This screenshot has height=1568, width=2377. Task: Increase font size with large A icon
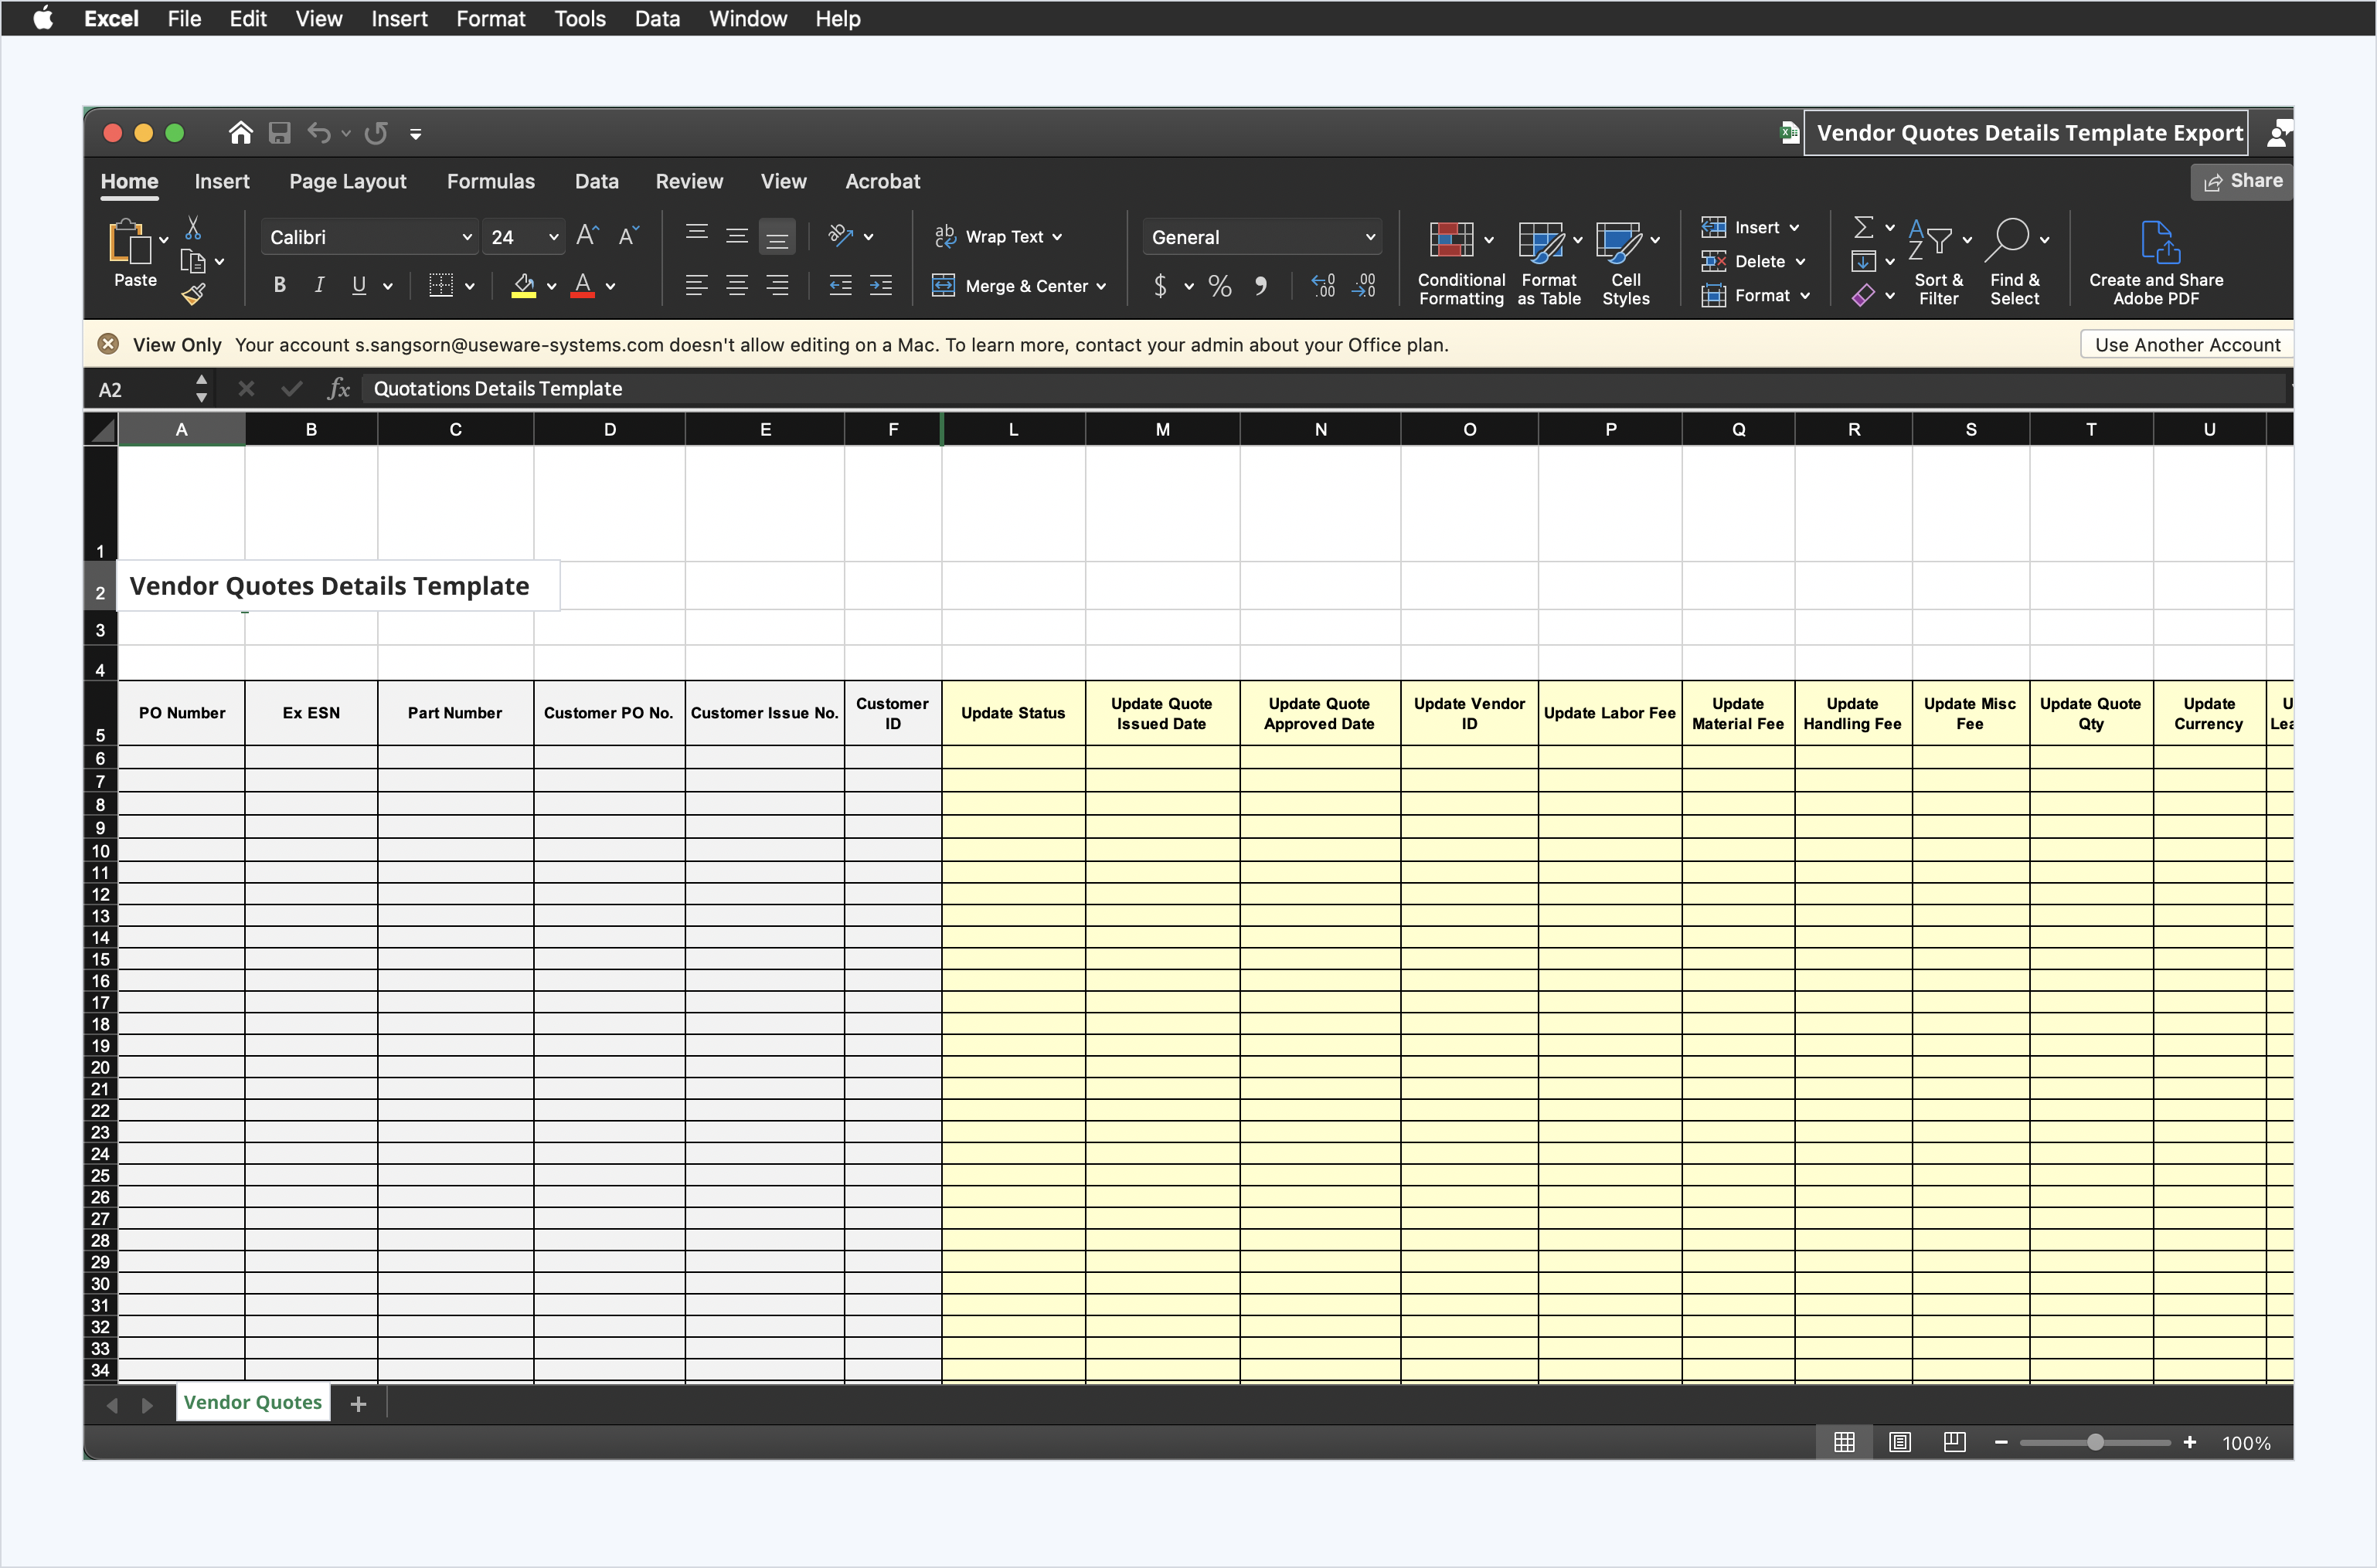[588, 236]
